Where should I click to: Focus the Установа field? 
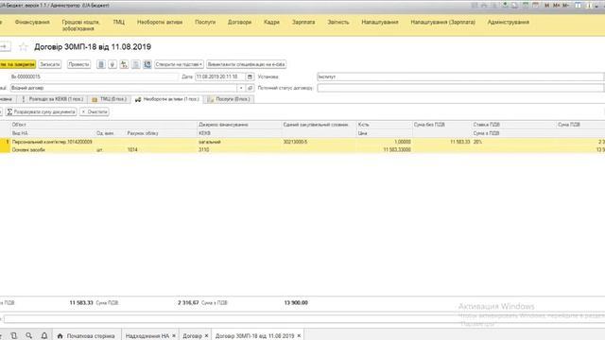pyautogui.click(x=460, y=76)
